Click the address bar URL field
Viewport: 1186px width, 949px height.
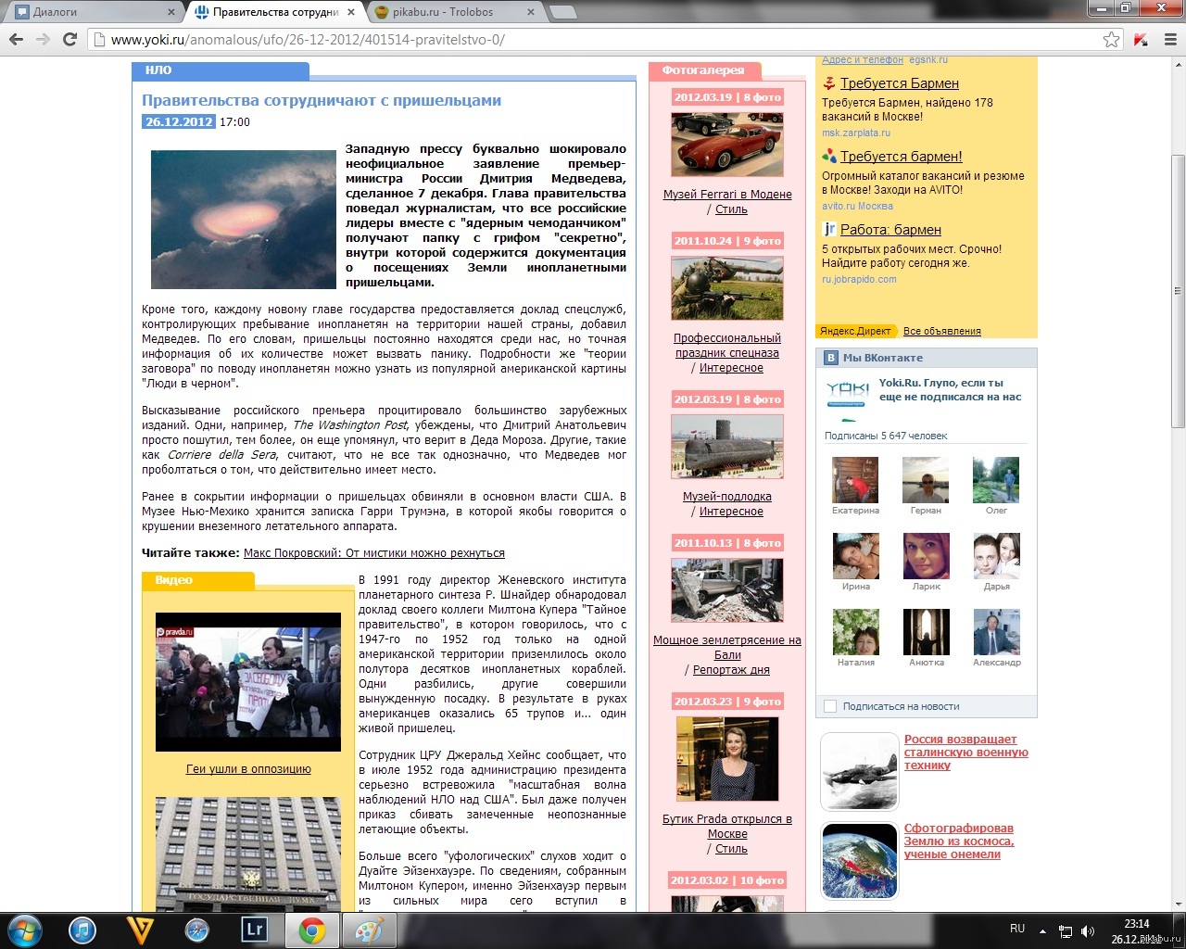click(x=593, y=39)
